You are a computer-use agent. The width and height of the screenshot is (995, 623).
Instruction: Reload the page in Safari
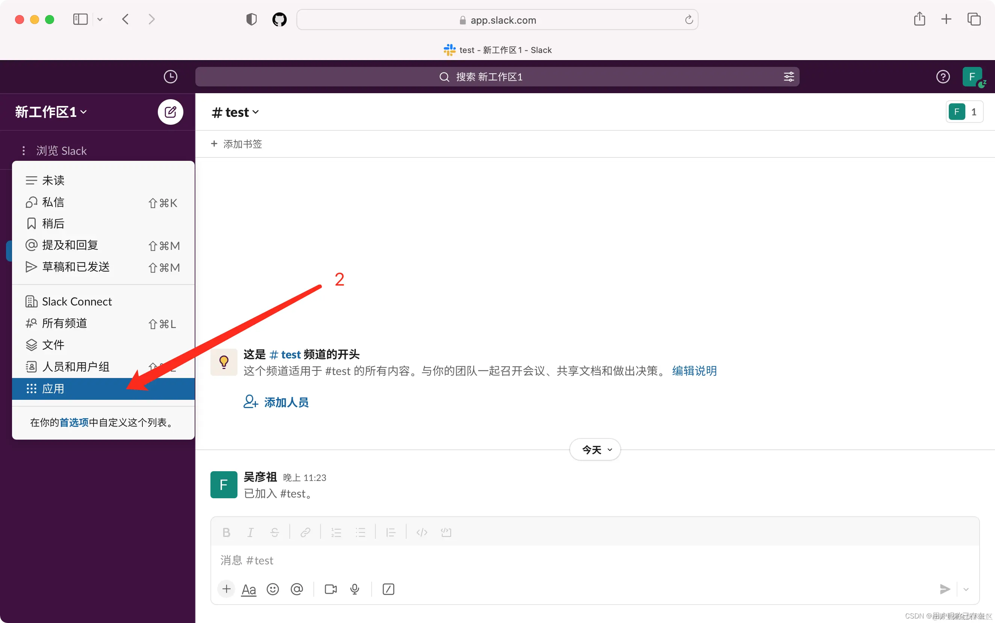pyautogui.click(x=688, y=20)
